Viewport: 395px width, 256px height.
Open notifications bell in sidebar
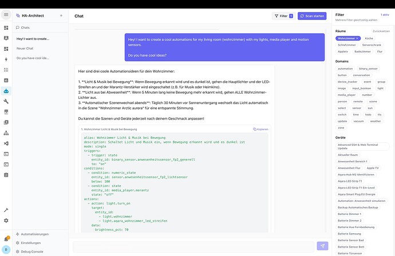[6, 238]
